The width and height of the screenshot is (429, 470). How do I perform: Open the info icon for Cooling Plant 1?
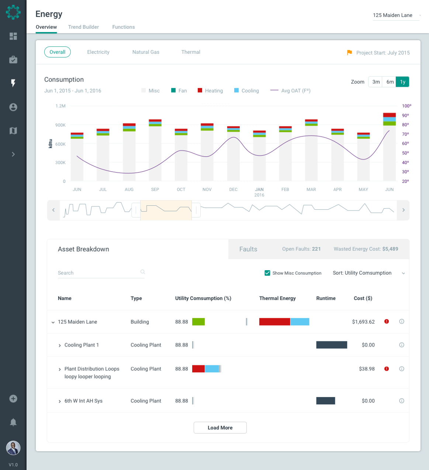coord(402,345)
